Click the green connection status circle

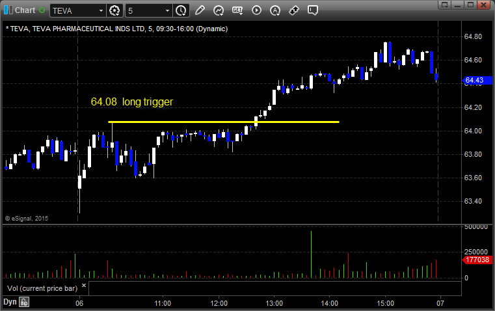42,10
